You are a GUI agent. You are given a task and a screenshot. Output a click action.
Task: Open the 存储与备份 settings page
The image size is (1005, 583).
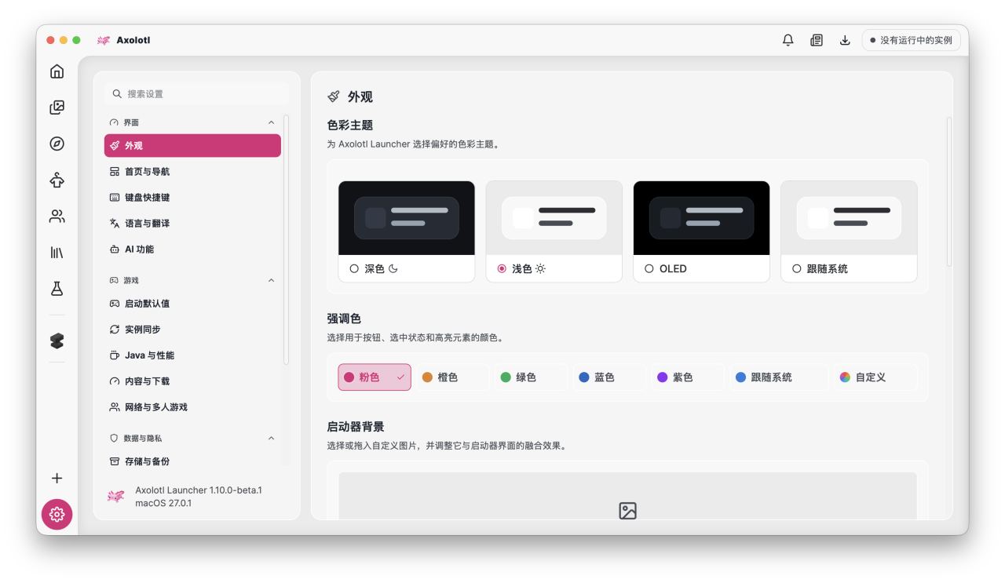click(192, 461)
